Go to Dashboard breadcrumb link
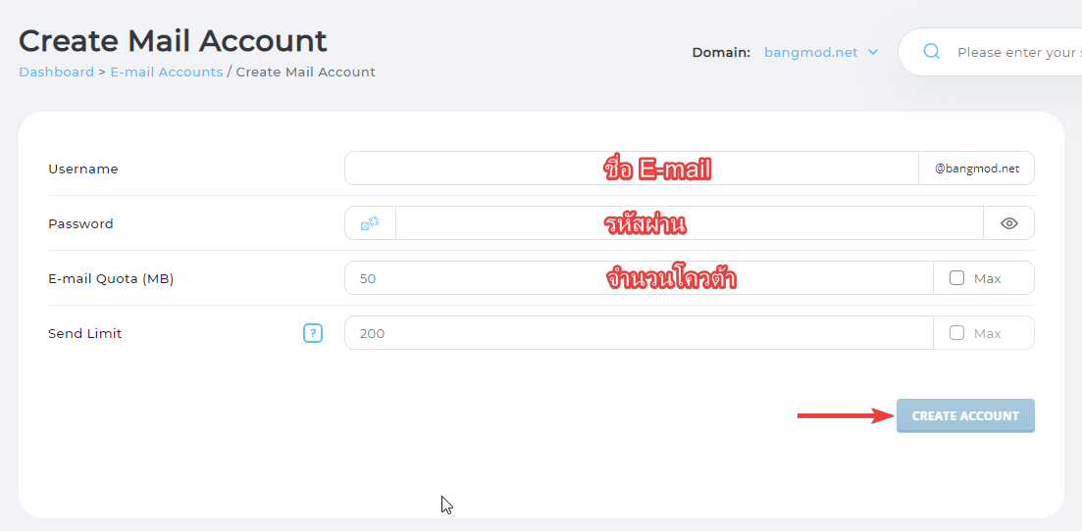The image size is (1082, 531). point(56,72)
